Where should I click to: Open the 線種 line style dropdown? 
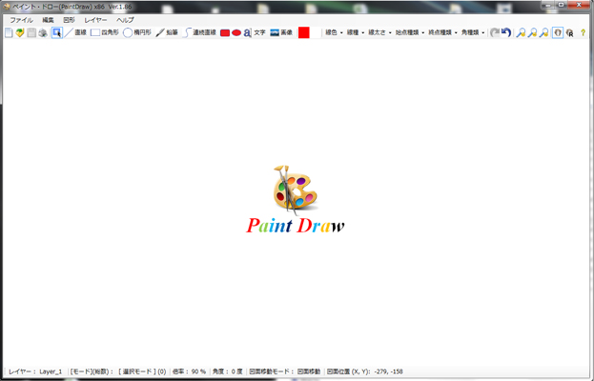pyautogui.click(x=356, y=33)
